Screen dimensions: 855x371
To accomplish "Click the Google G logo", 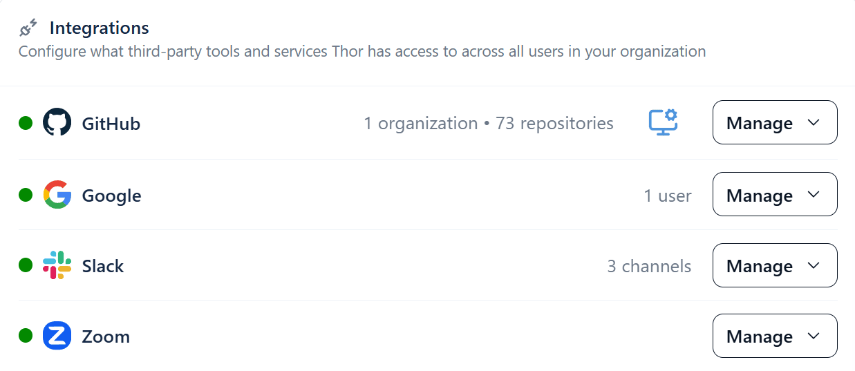I will click(57, 195).
